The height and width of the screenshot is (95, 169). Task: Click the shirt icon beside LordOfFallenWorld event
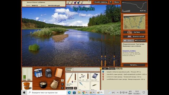click(103, 79)
